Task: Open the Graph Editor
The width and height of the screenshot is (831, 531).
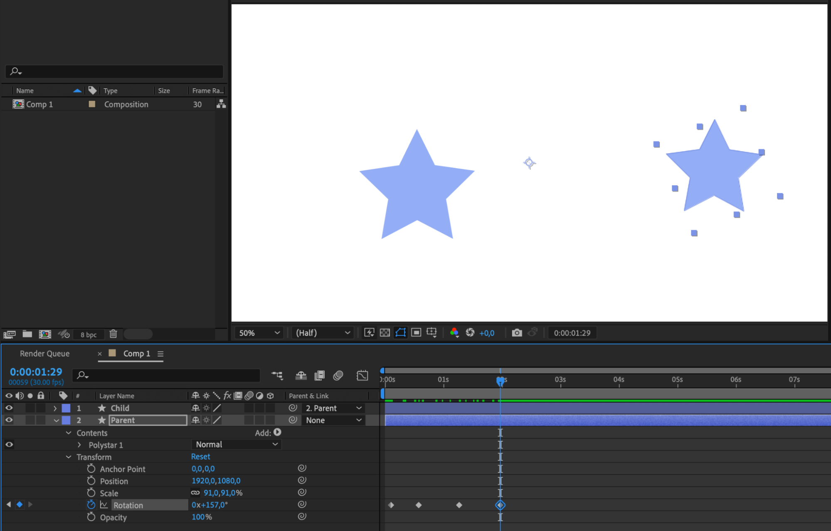Action: 362,376
